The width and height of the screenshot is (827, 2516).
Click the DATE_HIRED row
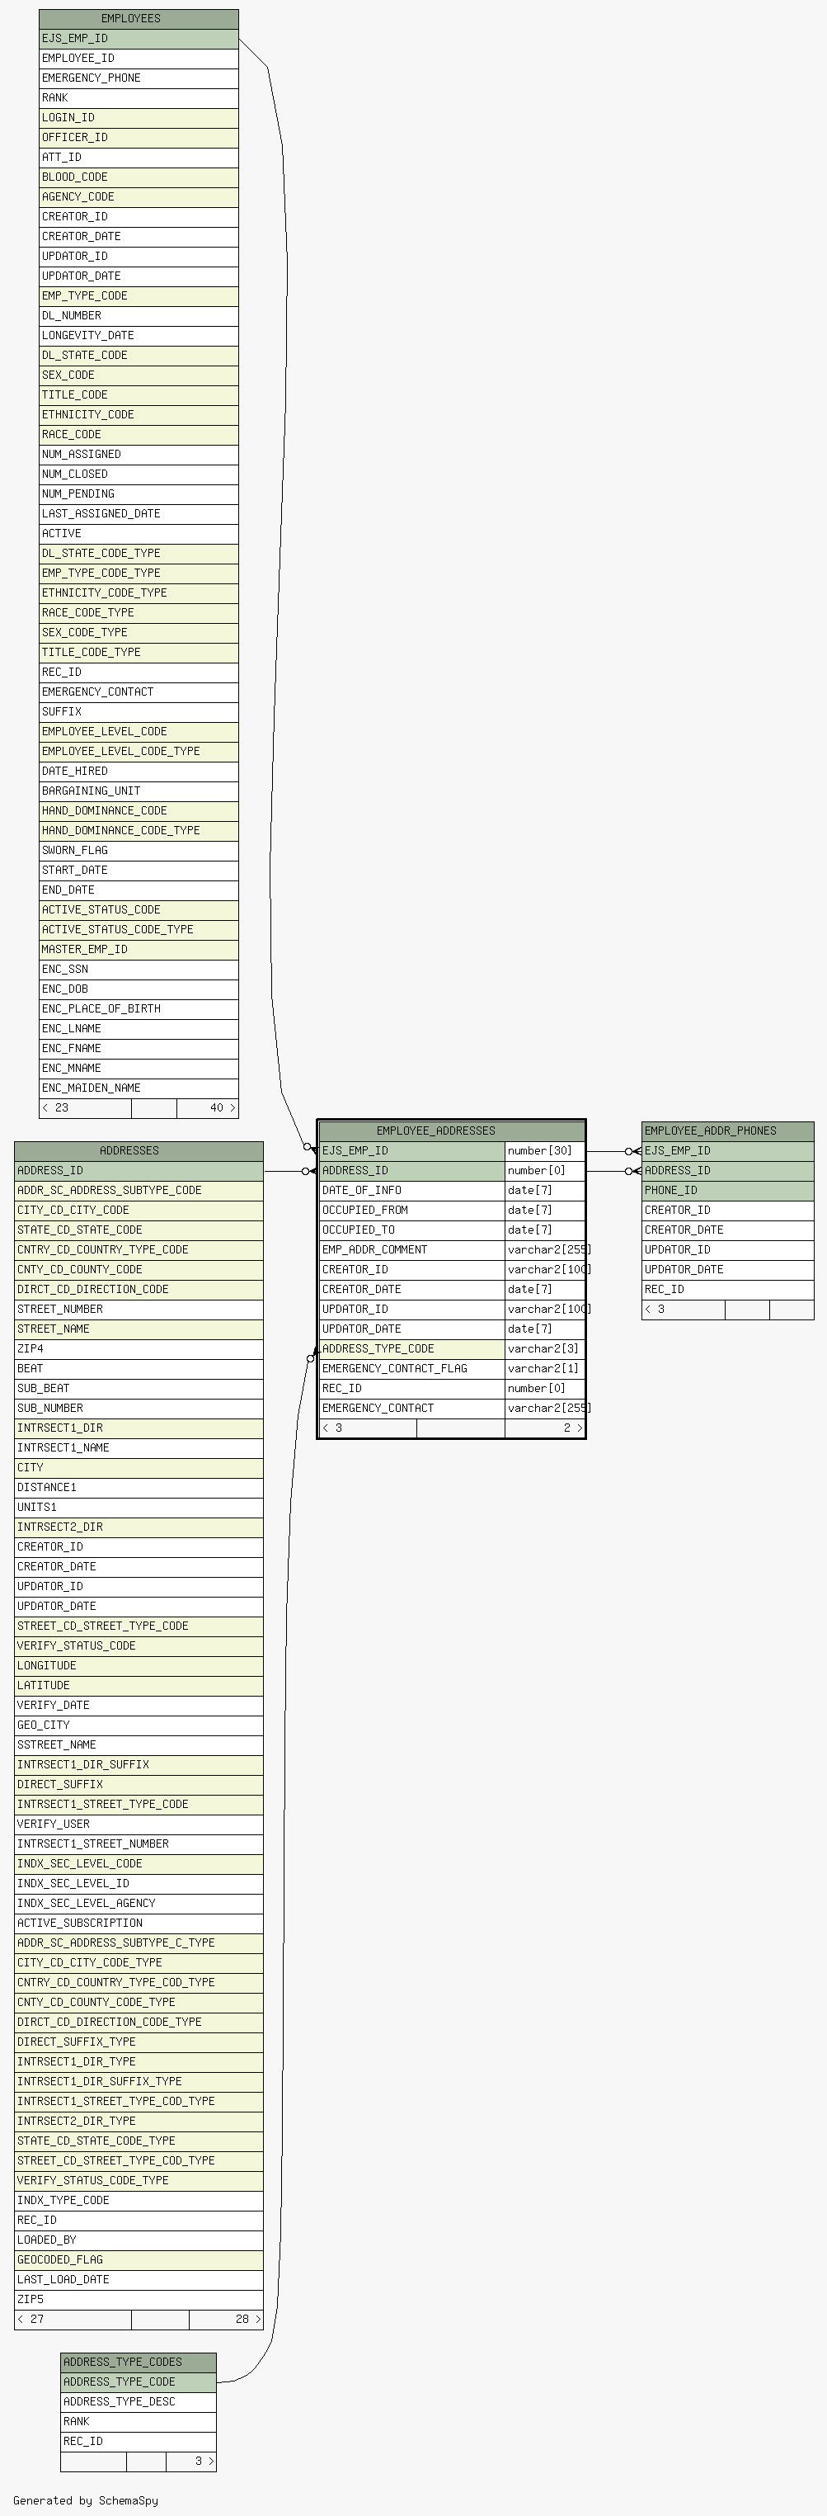pos(139,772)
